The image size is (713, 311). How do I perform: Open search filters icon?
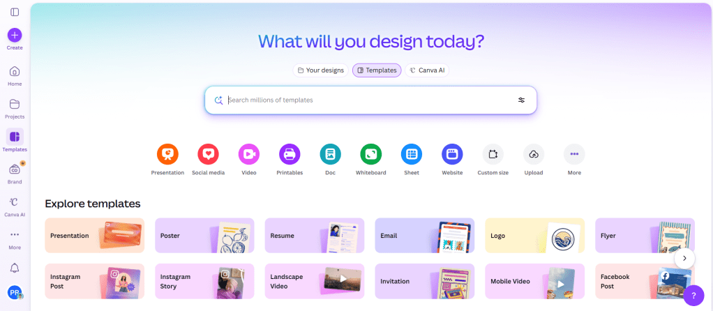[521, 100]
